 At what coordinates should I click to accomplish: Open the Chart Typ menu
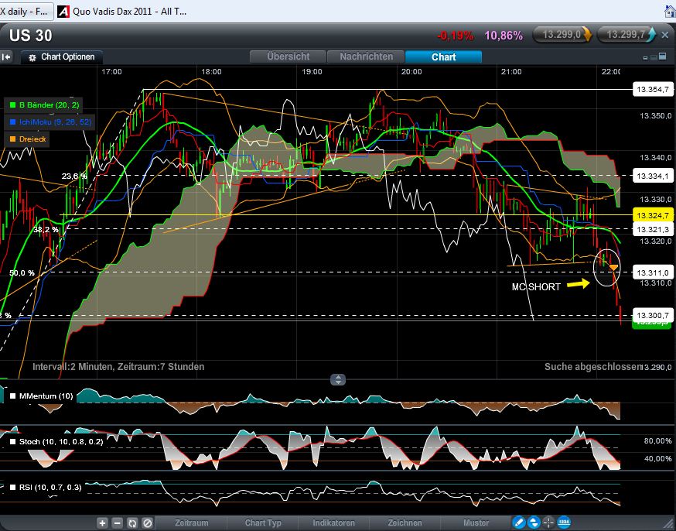tap(263, 522)
